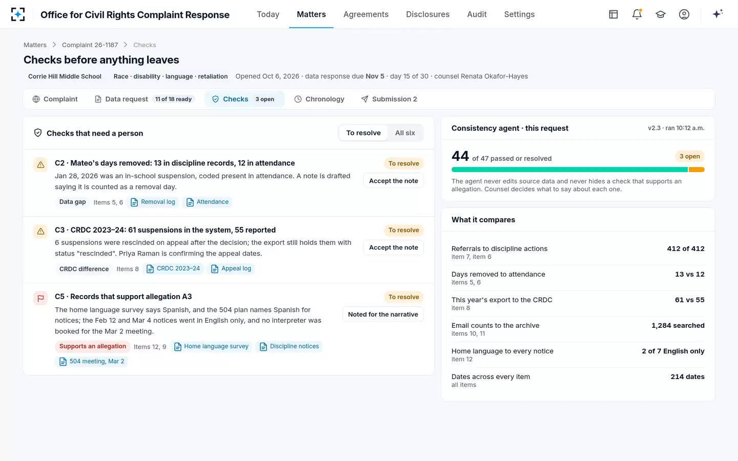Go to Complaint 26-1187 breadcrumb
The image size is (738, 461).
(x=90, y=45)
